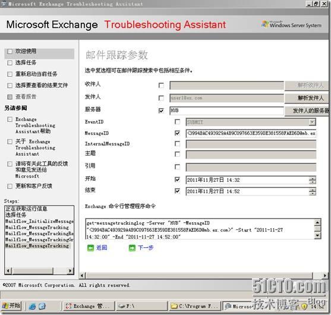Switch to the F:\ taskbar window
This screenshot has width=331, height=315.
click(x=141, y=306)
